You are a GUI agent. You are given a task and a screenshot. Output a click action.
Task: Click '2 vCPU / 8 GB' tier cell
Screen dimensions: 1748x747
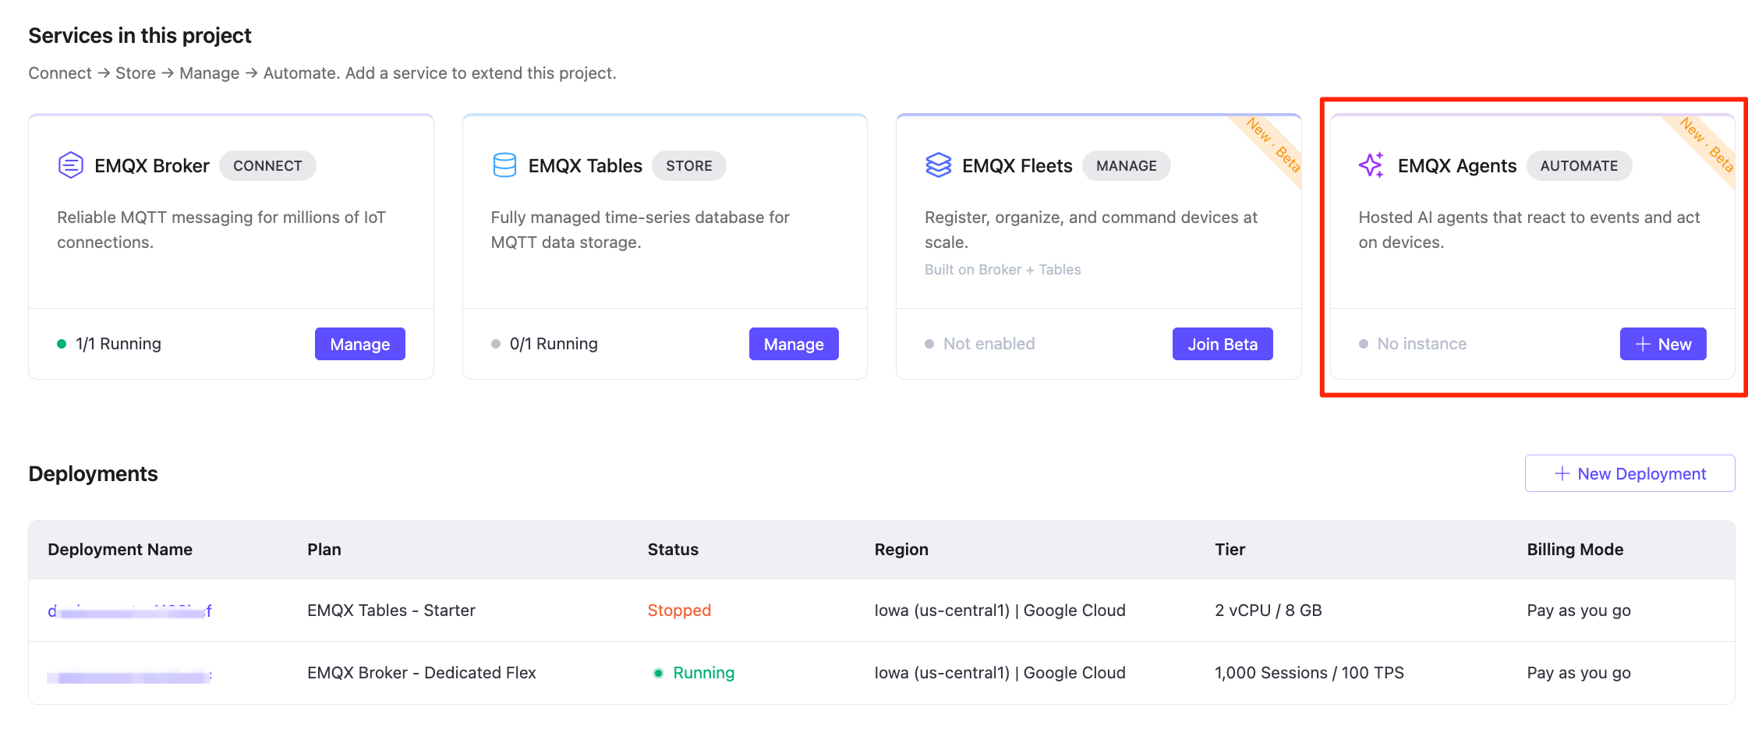(x=1269, y=611)
